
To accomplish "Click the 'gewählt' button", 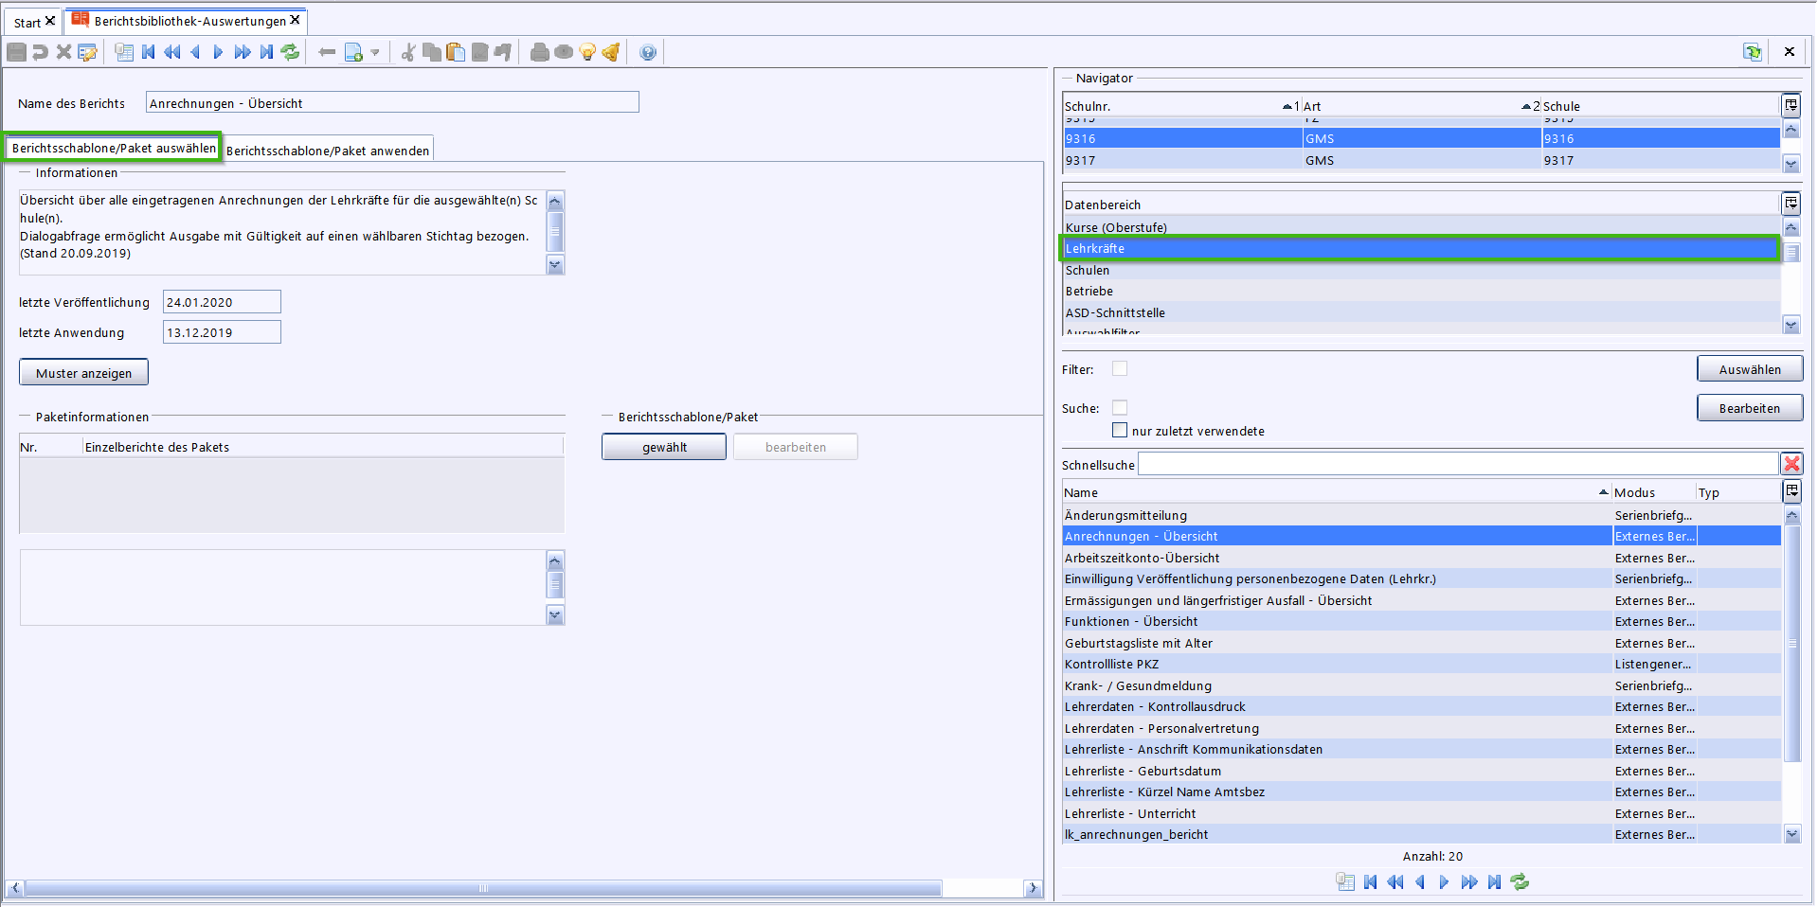I will [664, 447].
